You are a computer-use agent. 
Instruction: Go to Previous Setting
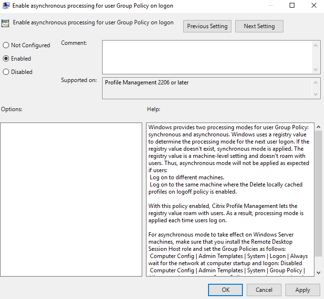coord(207,26)
